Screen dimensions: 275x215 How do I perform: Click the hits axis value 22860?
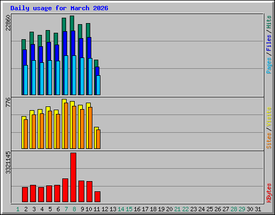pyautogui.click(x=8, y=23)
